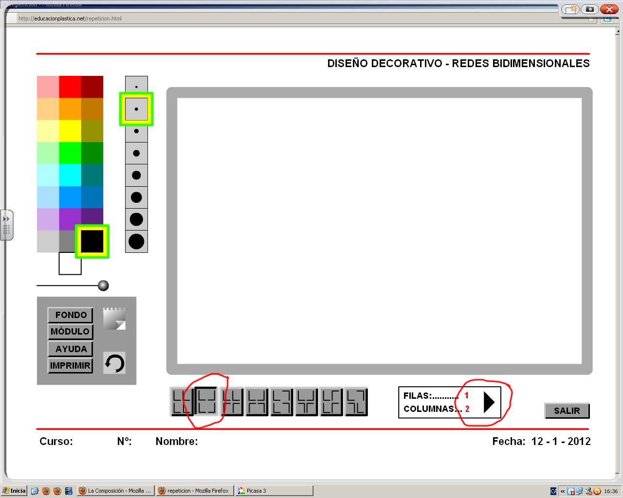Pick the smallest brush size dot
The width and height of the screenshot is (623, 498).
pyautogui.click(x=136, y=87)
